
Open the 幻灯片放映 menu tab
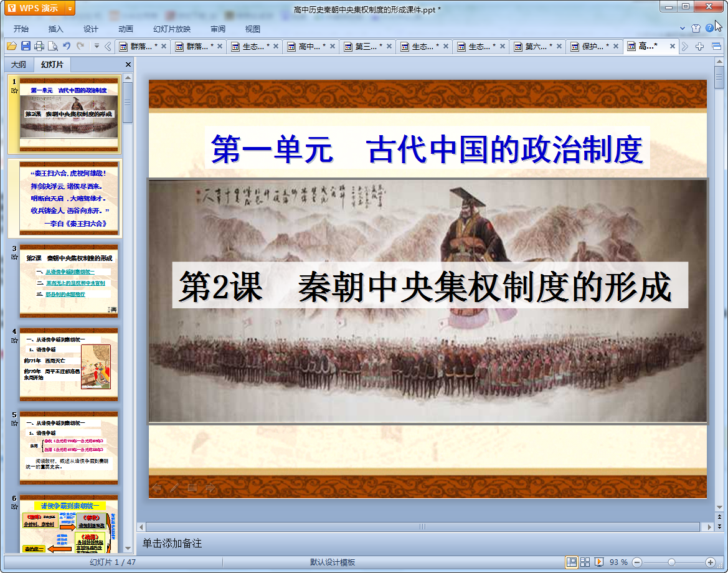click(x=172, y=29)
